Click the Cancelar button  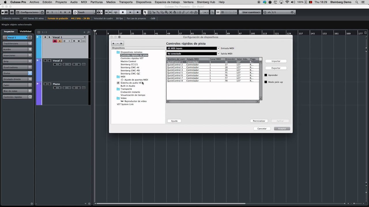point(262,129)
